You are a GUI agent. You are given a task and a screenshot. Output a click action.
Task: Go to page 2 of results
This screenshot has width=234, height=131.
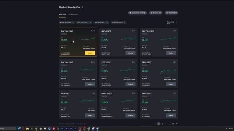(162, 124)
